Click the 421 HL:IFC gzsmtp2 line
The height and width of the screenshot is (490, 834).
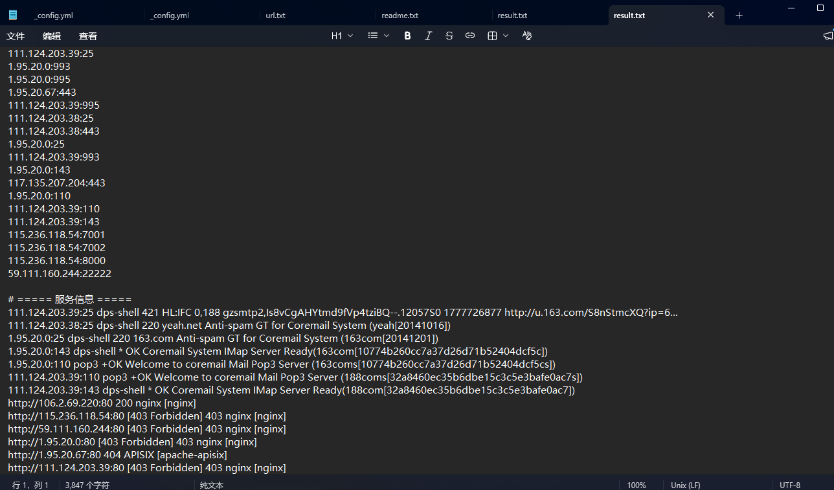(x=343, y=313)
